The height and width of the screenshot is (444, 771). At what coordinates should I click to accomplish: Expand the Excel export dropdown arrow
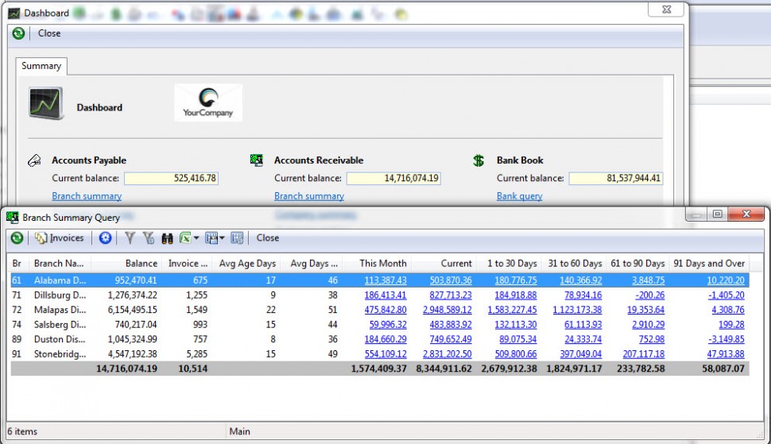(x=196, y=238)
